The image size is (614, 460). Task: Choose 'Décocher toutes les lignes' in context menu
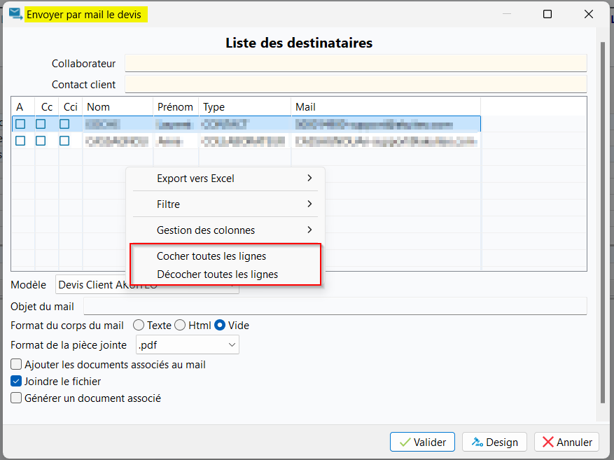217,274
